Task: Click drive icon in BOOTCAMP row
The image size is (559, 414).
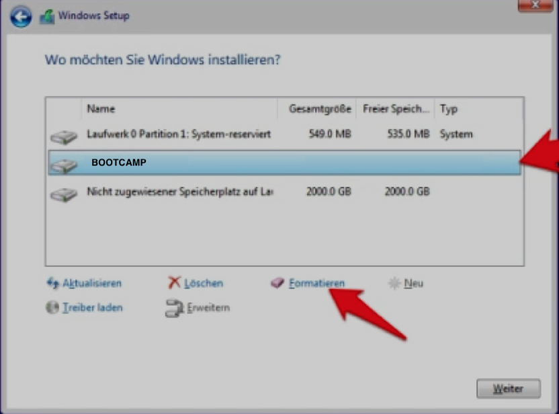Action: pyautogui.click(x=64, y=166)
